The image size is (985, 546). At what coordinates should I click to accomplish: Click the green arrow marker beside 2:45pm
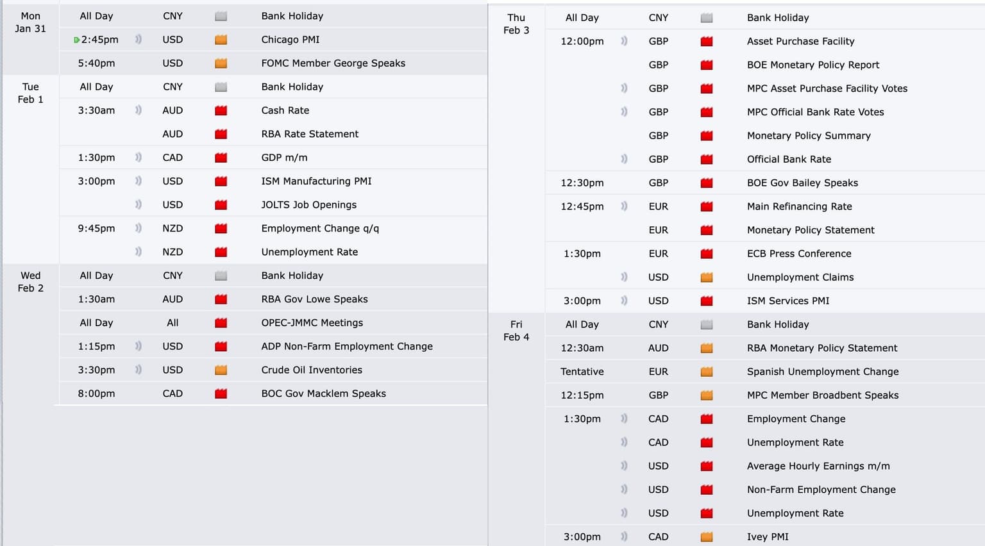coord(77,40)
